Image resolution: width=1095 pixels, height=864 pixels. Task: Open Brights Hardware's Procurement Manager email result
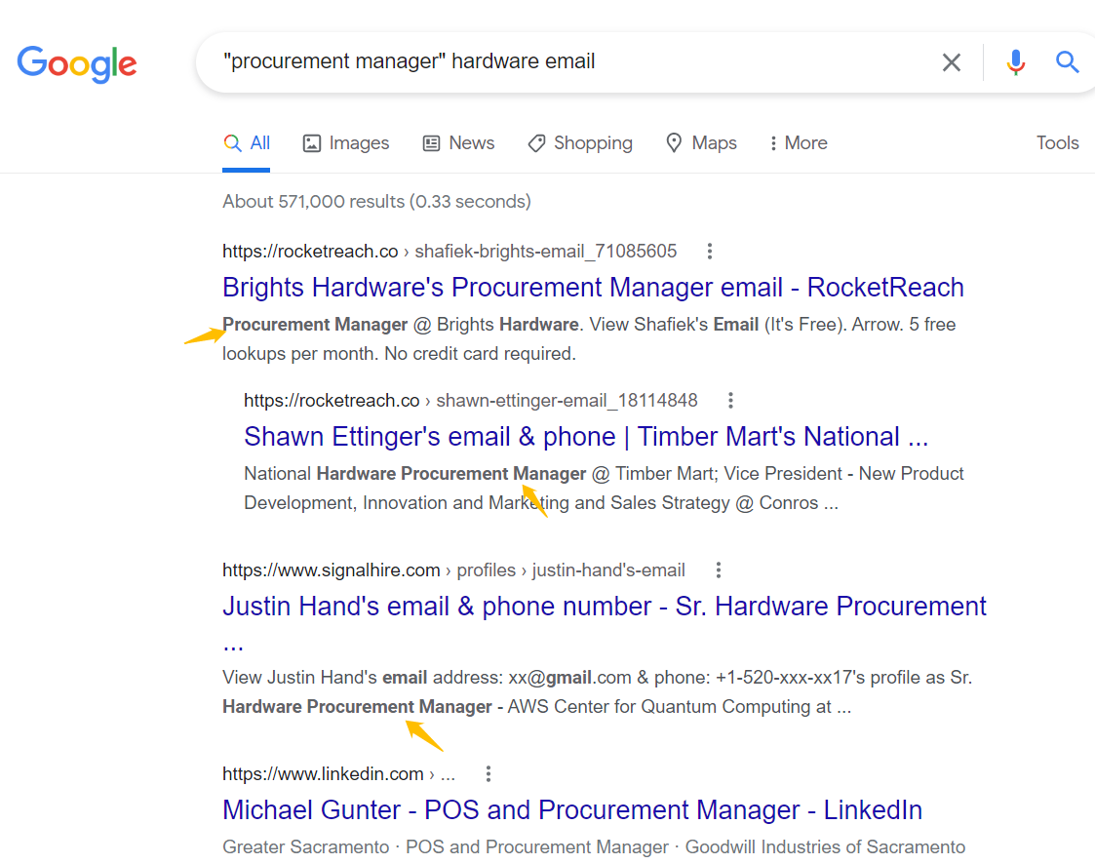593,287
